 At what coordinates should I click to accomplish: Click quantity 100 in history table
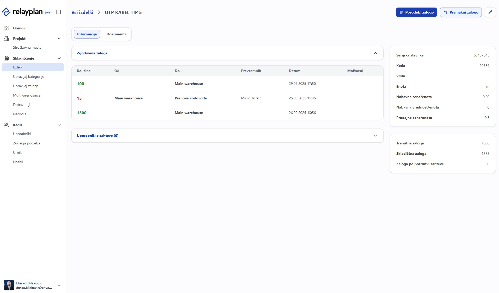[81, 84]
